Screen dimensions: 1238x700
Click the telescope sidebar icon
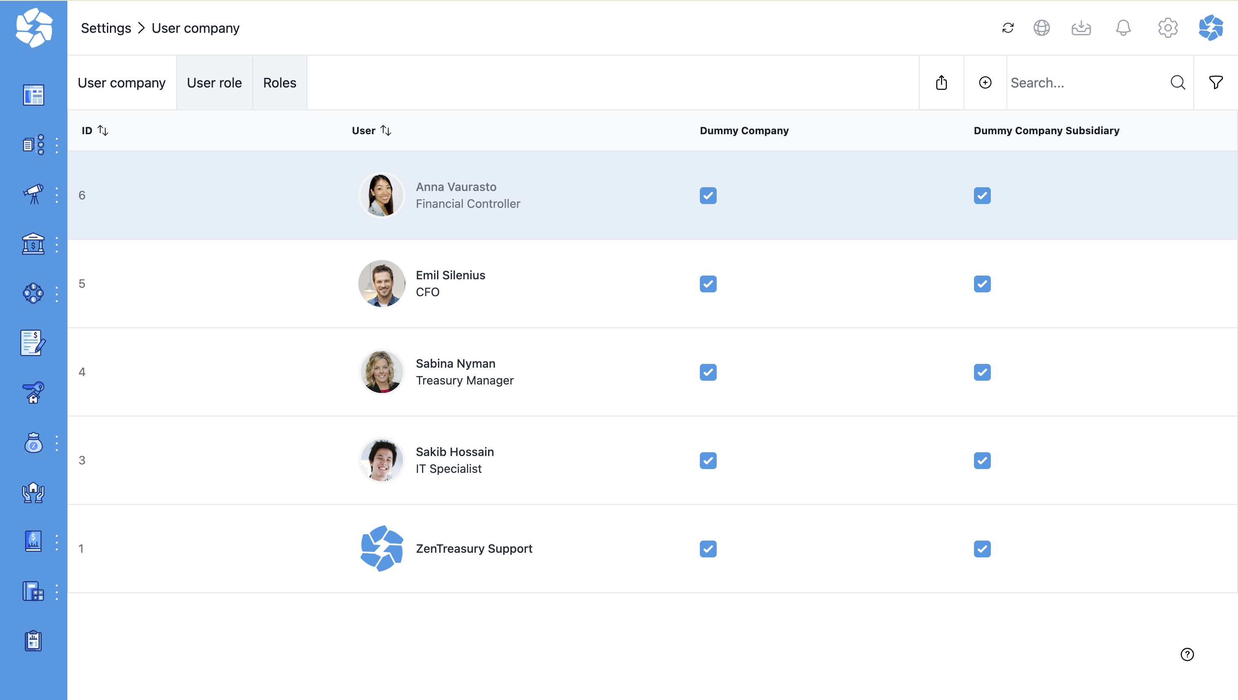(x=33, y=194)
